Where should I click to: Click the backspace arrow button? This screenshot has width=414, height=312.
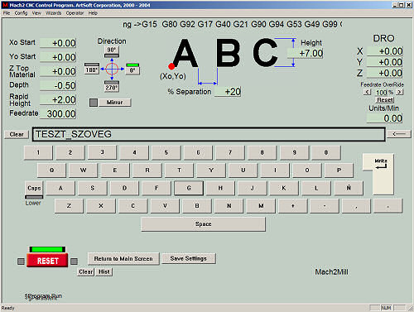(399, 134)
